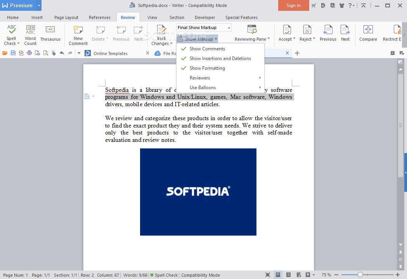The image size is (407, 279).
Task: Click the Undo arrow
Action: (62, 53)
